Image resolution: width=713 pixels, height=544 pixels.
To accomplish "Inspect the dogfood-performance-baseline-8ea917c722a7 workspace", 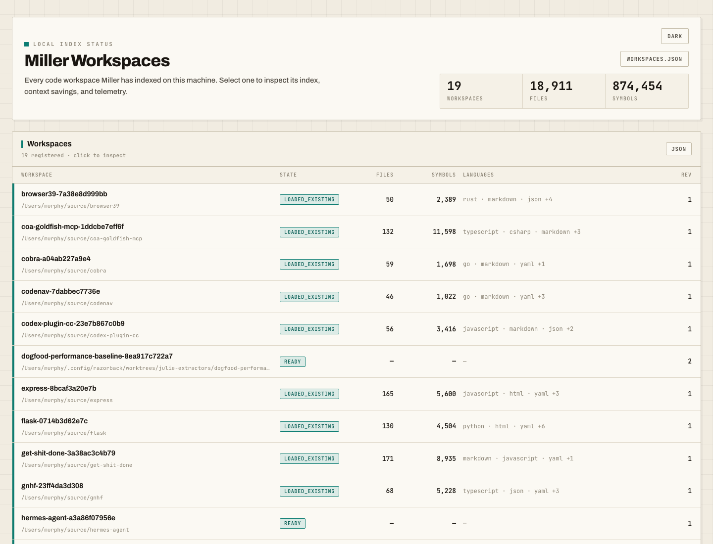I will pyautogui.click(x=356, y=362).
